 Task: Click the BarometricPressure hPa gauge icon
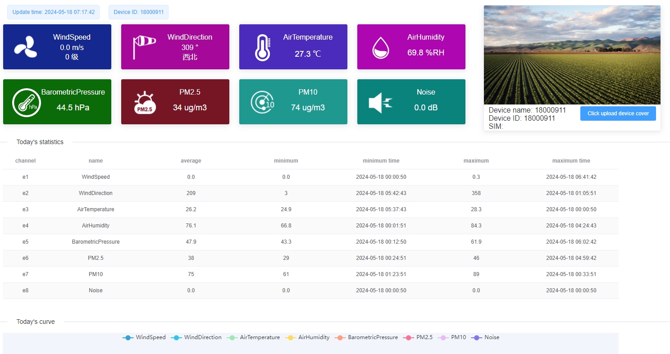point(26,102)
